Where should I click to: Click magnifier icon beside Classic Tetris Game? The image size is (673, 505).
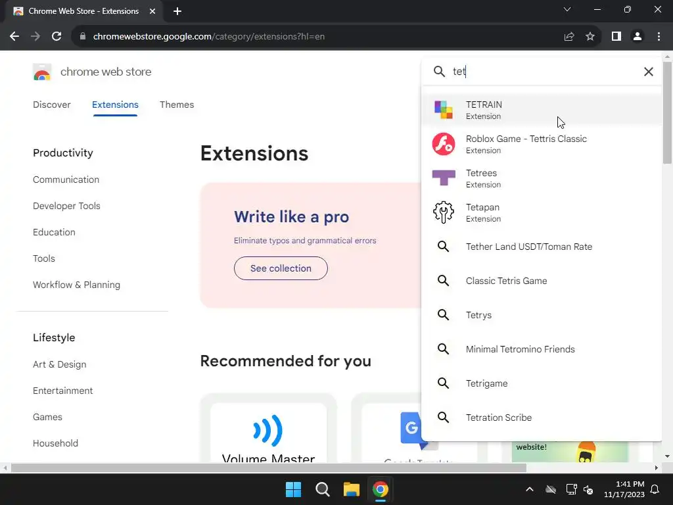tap(444, 281)
